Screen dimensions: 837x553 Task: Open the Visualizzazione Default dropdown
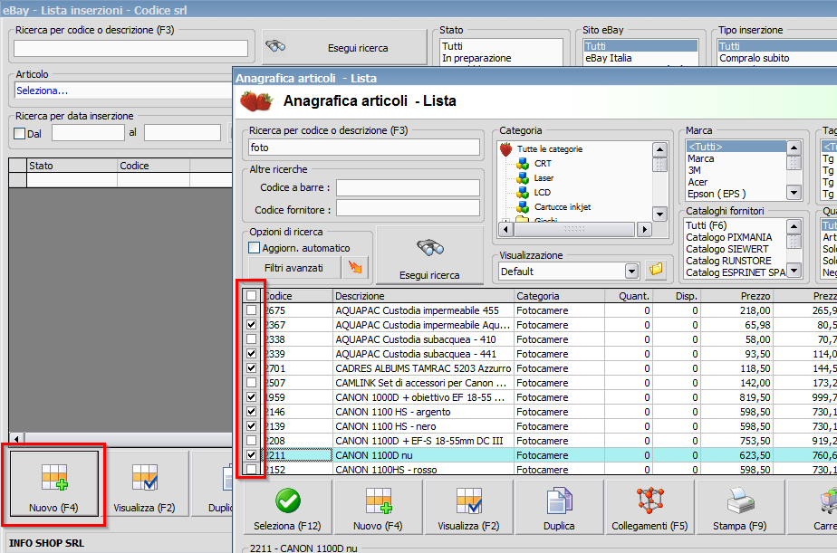point(632,272)
